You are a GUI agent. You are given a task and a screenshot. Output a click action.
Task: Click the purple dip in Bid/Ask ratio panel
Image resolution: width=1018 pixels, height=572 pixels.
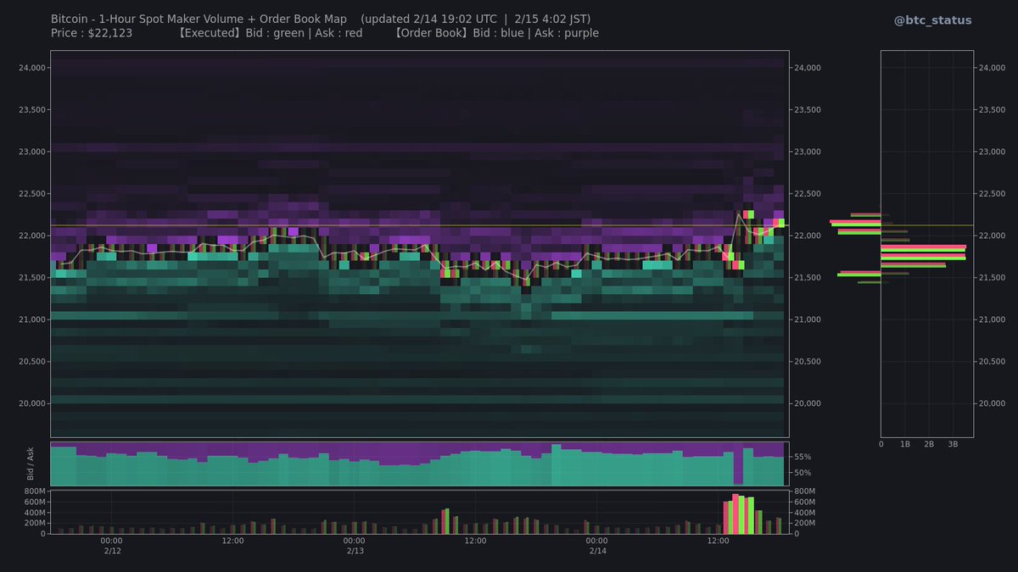pos(738,464)
